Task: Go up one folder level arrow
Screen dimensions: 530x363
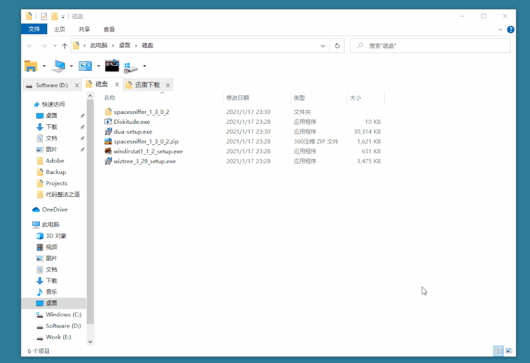Action: [64, 46]
